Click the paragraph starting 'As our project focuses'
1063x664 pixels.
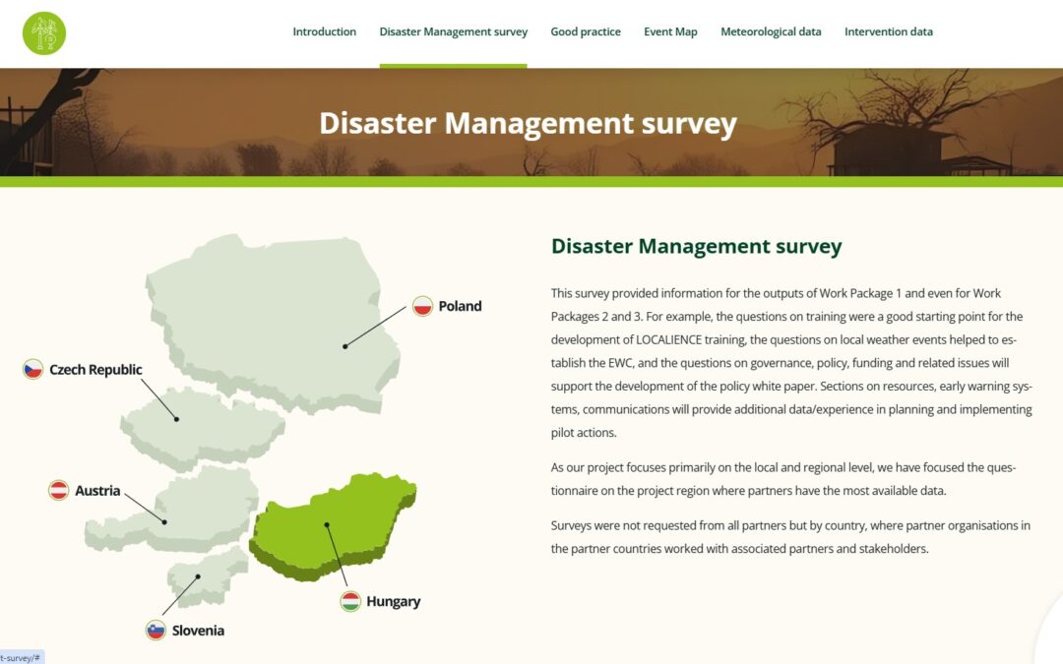coord(783,479)
